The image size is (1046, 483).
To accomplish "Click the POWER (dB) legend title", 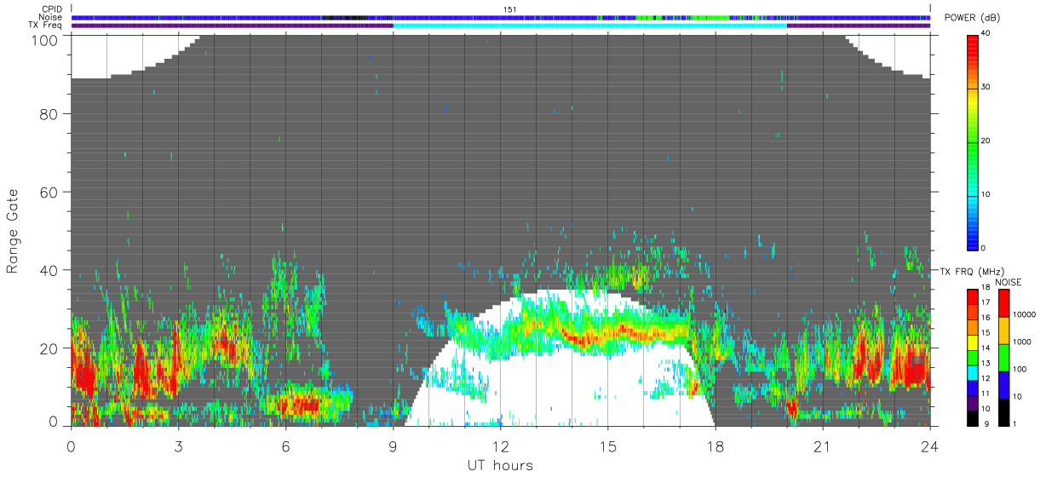I will 972,18.
